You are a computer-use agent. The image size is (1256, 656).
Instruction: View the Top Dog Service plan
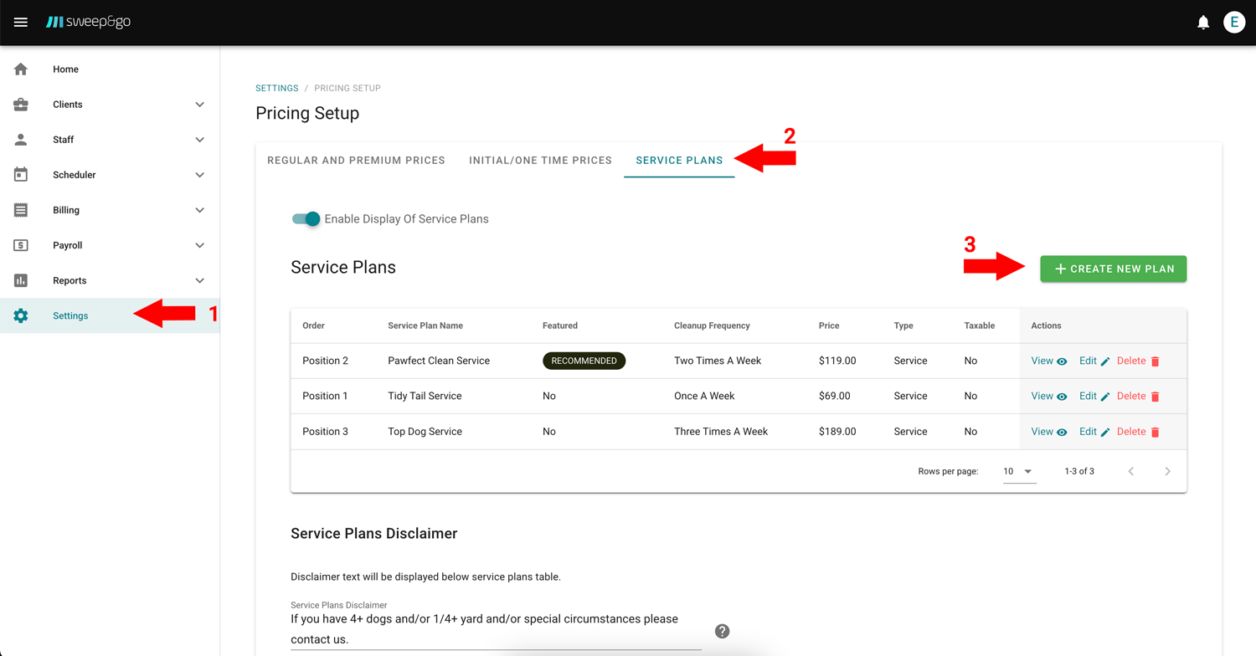tap(1048, 432)
